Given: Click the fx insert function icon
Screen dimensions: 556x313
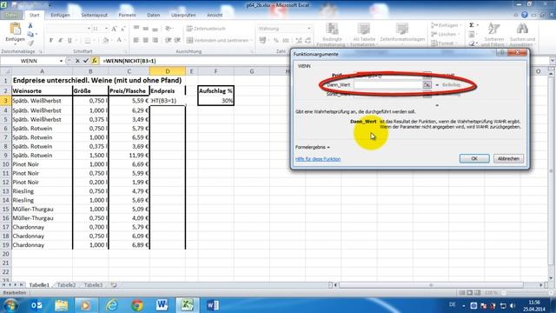Looking at the screenshot, I should tap(95, 61).
